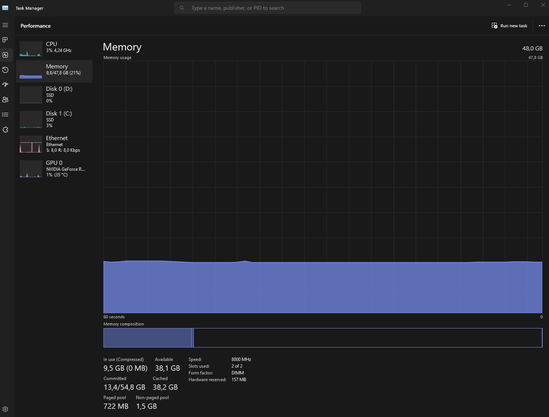Click the Run new task button
The image size is (549, 417).
pos(509,25)
